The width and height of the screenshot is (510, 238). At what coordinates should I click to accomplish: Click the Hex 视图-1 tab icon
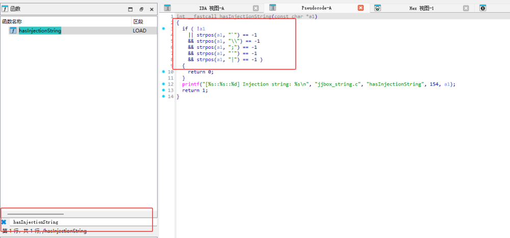377,8
